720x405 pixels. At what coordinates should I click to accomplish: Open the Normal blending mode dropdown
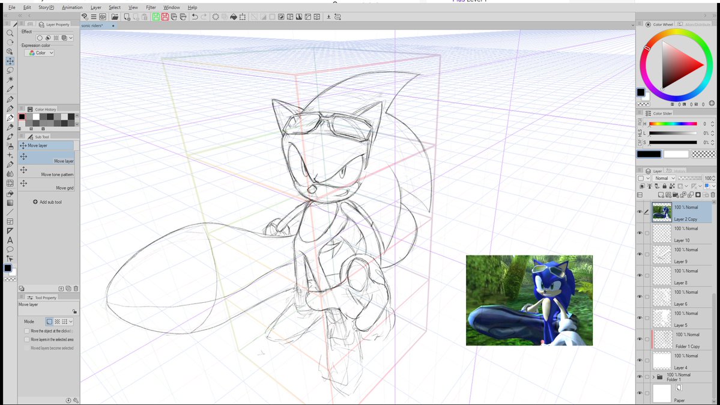click(664, 178)
